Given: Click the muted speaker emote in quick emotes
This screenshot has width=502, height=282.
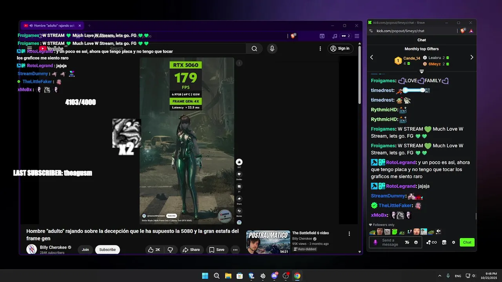Looking at the screenshot, I should click(438, 231).
